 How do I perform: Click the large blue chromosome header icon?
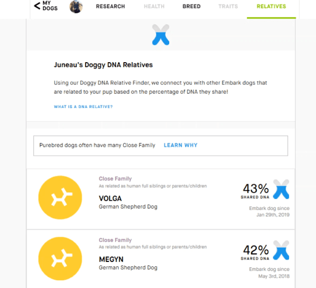pos(161,35)
